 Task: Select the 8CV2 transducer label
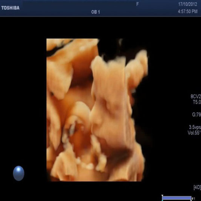[196, 96]
